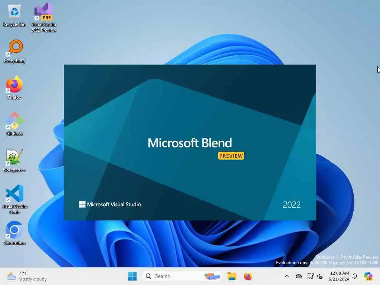This screenshot has height=285, width=380.
Task: Select Visual Studio 2022 Preview shortcut
Action: [x=43, y=17]
